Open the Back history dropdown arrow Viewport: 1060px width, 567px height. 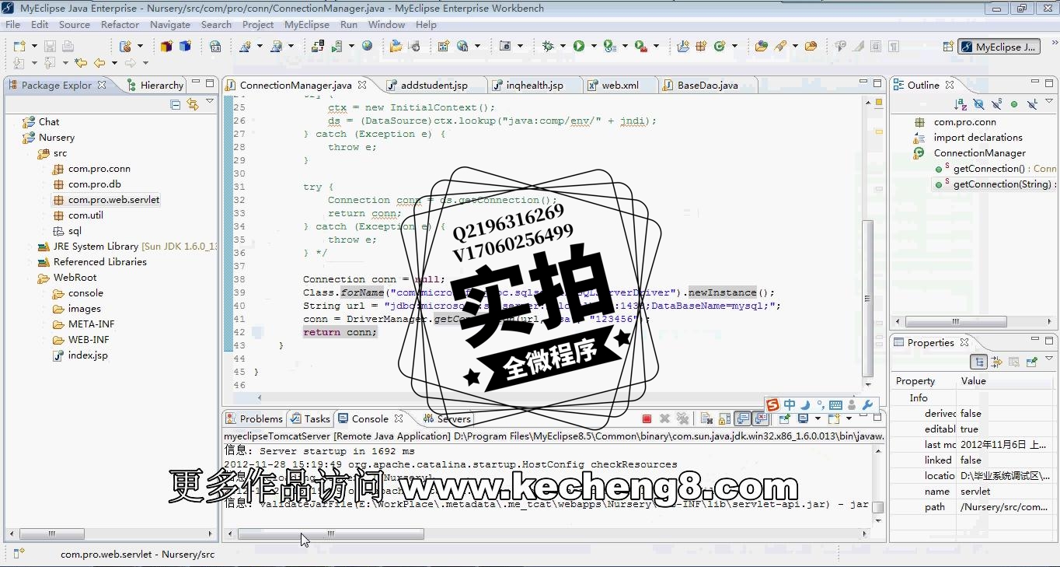113,63
